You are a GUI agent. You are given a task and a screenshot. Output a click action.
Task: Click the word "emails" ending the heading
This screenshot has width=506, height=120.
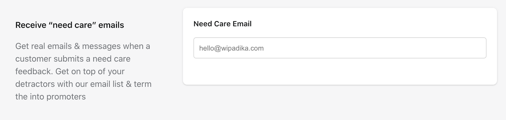pyautogui.click(x=111, y=25)
